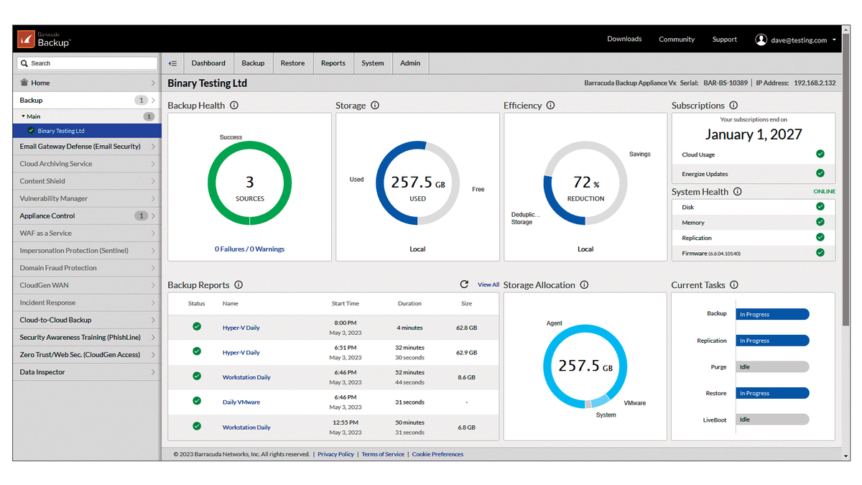The height and width of the screenshot is (485, 862).
Task: Open the Reports tab
Action: pyautogui.click(x=333, y=63)
